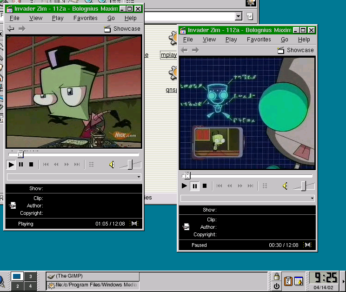Viewport: 346px width, 292px height.
Task: Open Go menu in right player
Action: coord(285,40)
